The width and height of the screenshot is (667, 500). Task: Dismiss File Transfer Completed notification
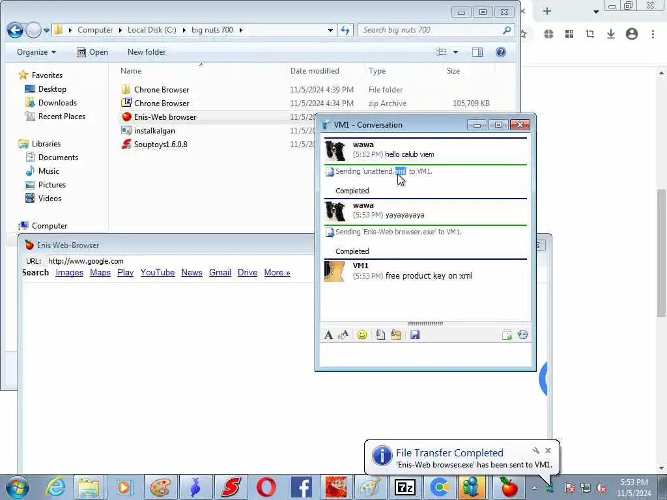[548, 451]
